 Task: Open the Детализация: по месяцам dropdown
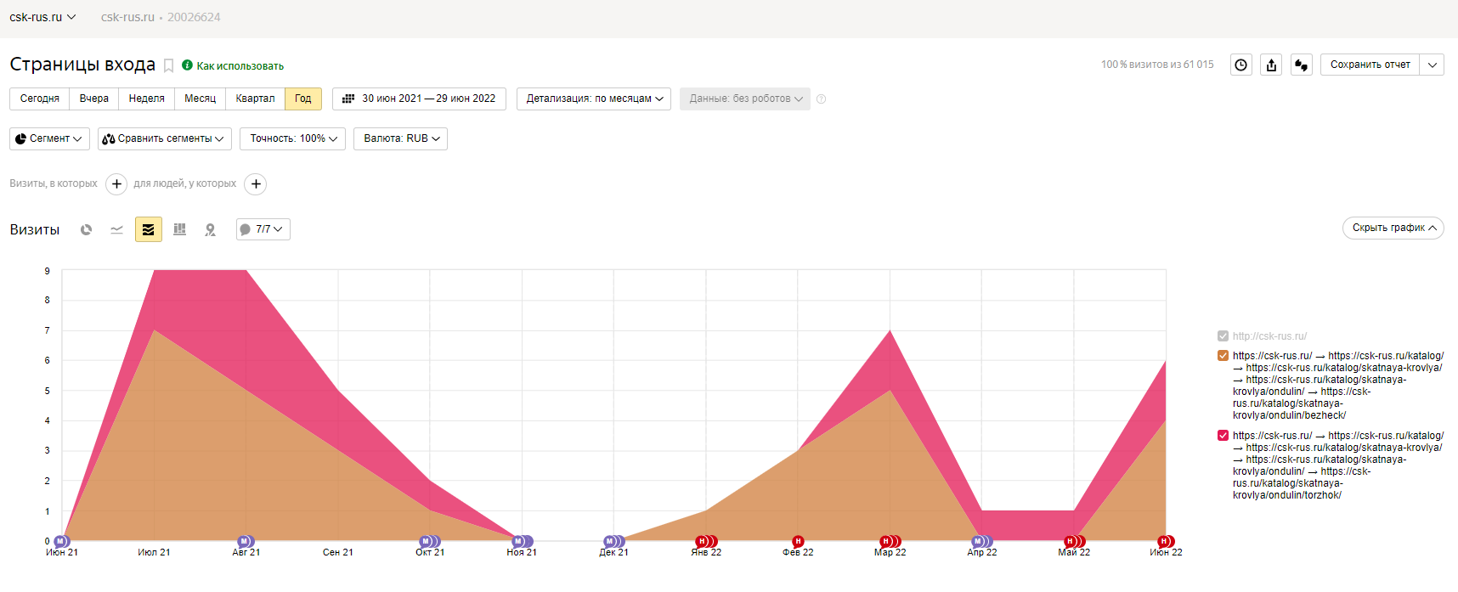594,99
